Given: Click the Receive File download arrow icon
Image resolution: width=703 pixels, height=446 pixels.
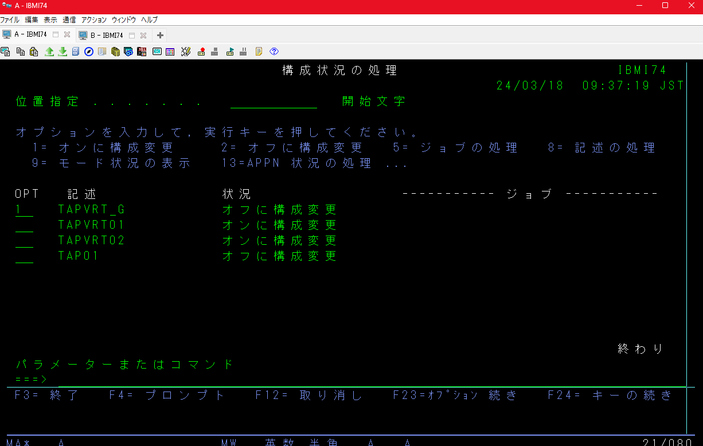Looking at the screenshot, I should tap(63, 52).
